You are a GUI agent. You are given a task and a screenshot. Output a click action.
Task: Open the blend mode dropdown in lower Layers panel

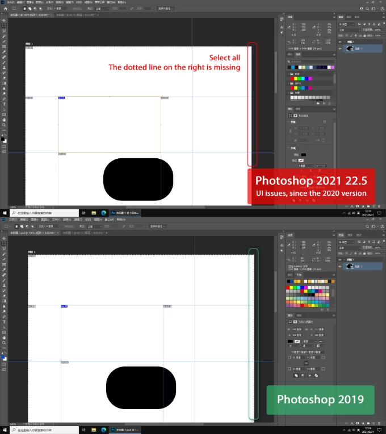[350, 248]
